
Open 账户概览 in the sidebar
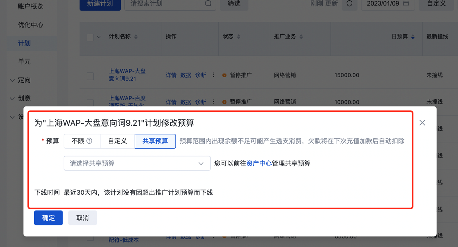[x=31, y=6]
